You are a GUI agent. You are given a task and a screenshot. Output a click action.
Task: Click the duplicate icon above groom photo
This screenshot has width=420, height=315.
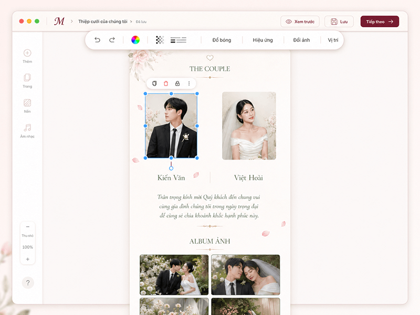pyautogui.click(x=154, y=83)
